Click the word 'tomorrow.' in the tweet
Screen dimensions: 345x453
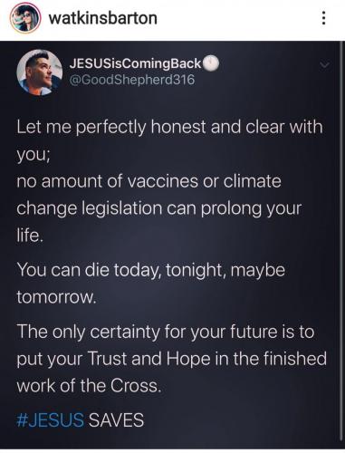[x=56, y=297]
